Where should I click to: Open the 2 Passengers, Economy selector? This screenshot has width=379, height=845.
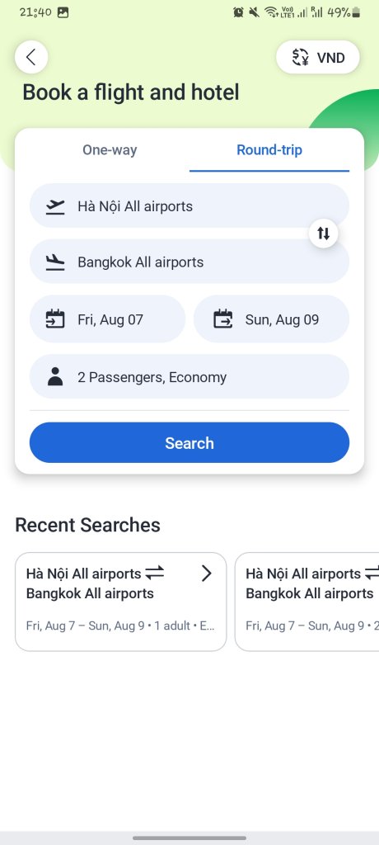click(189, 376)
